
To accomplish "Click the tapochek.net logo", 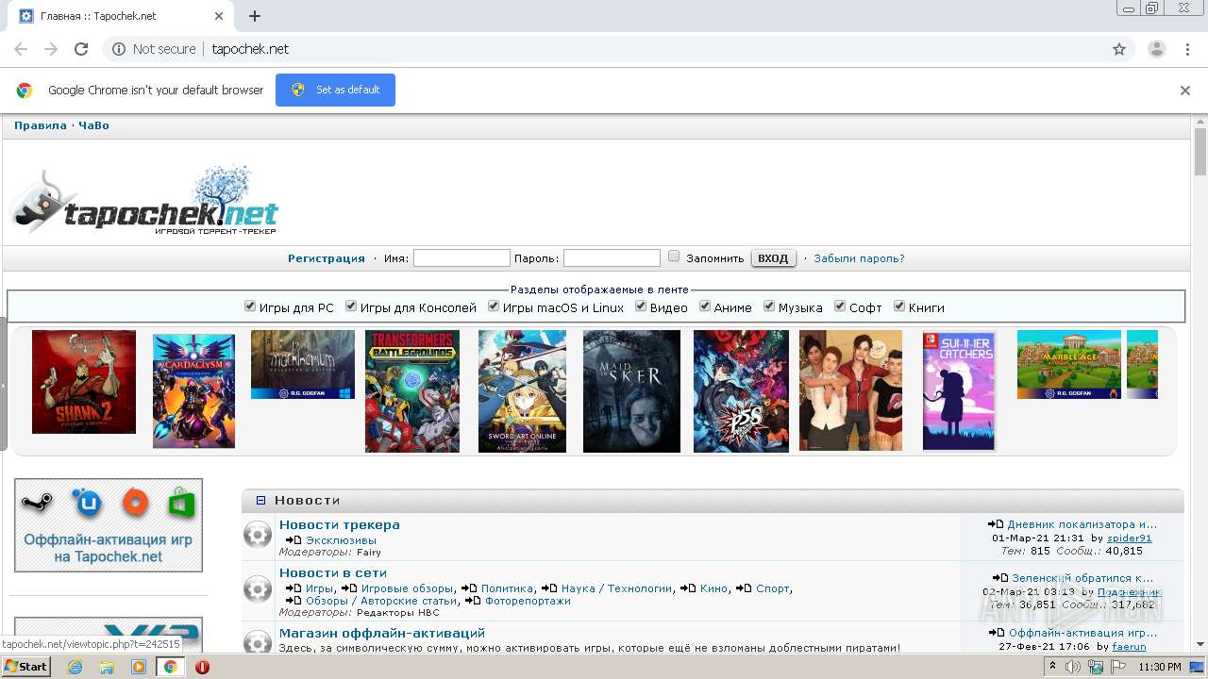I will coord(143,201).
